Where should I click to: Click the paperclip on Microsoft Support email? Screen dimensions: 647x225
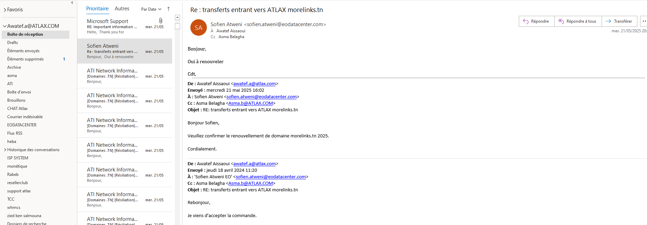coord(160,21)
